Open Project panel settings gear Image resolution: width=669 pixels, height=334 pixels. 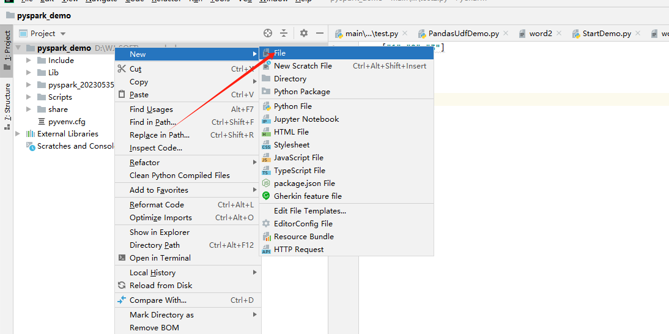[x=304, y=34]
